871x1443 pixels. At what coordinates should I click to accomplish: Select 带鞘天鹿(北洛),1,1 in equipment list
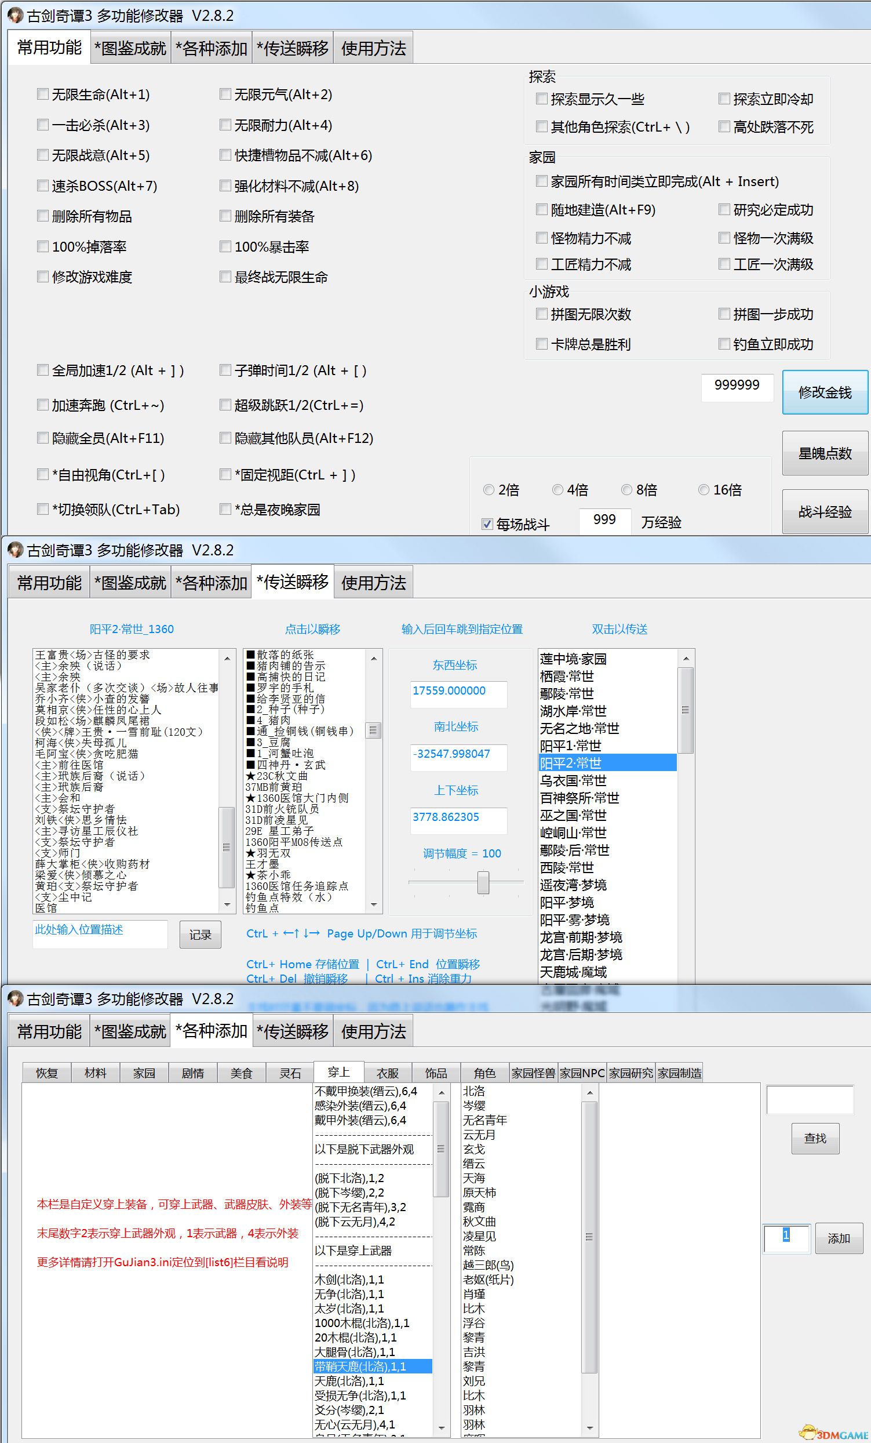pyautogui.click(x=373, y=1366)
